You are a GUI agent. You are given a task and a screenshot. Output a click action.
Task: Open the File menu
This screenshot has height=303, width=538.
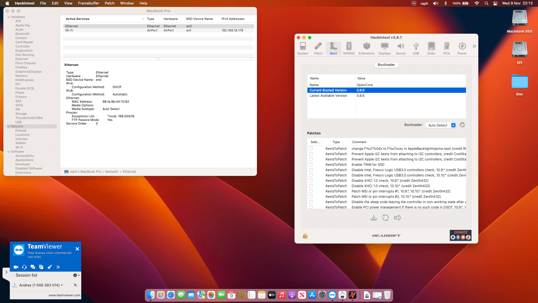tap(43, 3)
